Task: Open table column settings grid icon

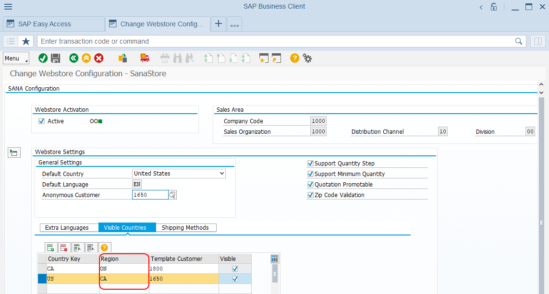Action: coord(275,259)
